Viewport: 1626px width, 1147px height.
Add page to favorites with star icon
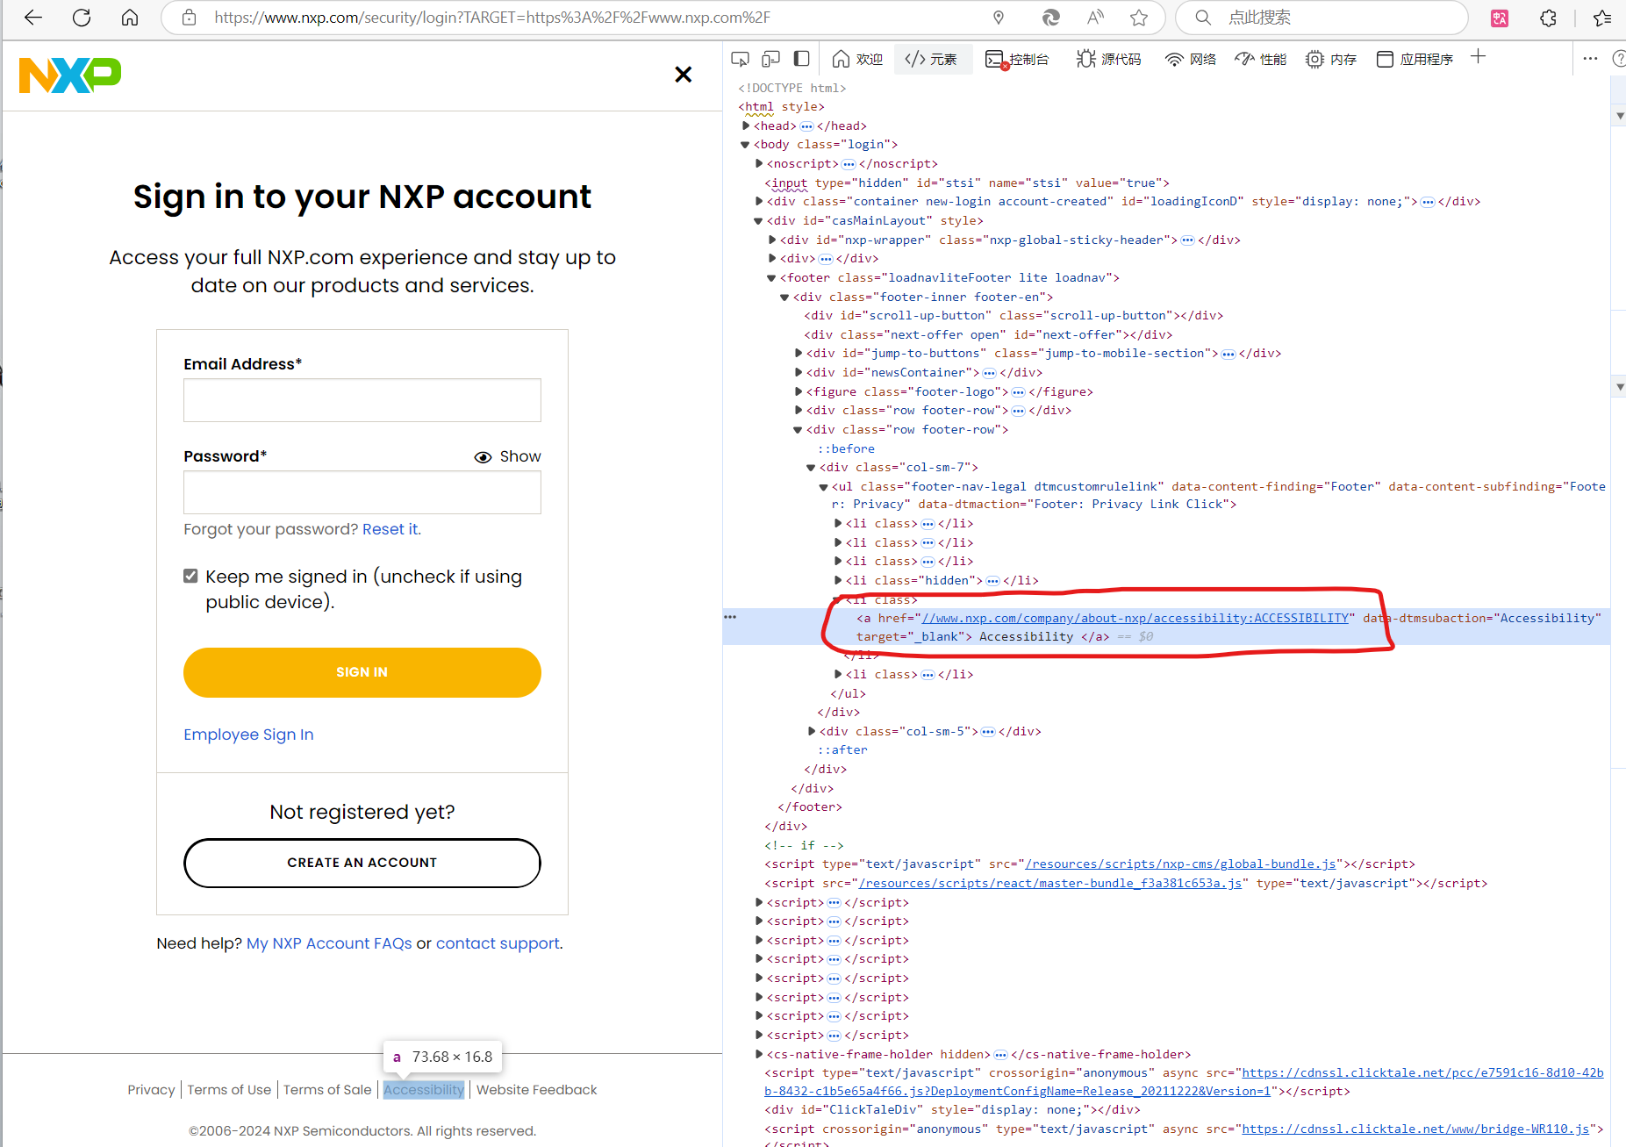point(1139,18)
